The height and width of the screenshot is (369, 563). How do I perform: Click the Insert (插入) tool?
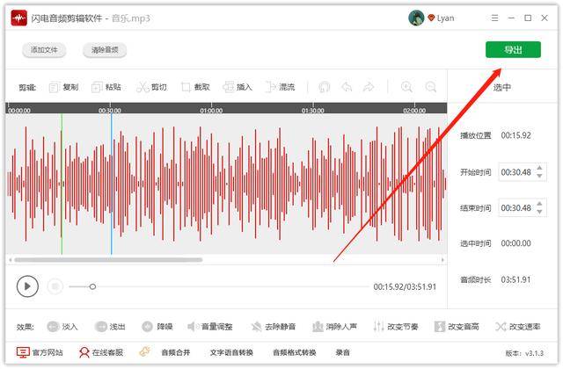pyautogui.click(x=238, y=87)
